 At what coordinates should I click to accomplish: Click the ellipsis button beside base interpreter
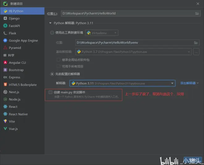coord(196,52)
